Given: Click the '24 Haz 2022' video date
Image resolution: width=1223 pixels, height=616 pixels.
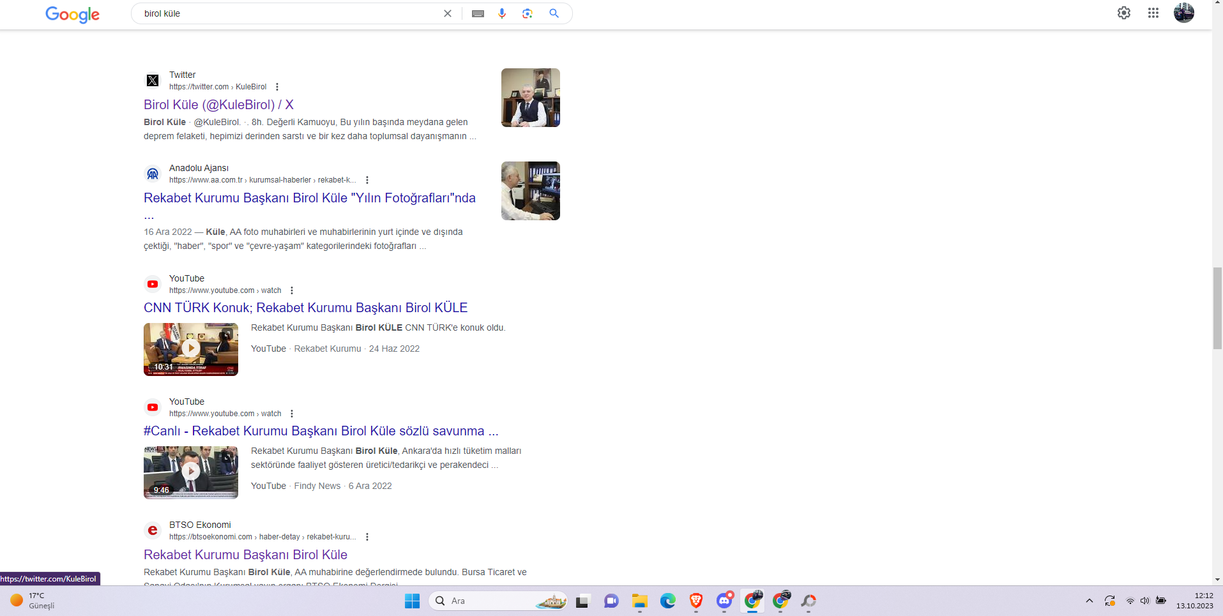Looking at the screenshot, I should 394,349.
